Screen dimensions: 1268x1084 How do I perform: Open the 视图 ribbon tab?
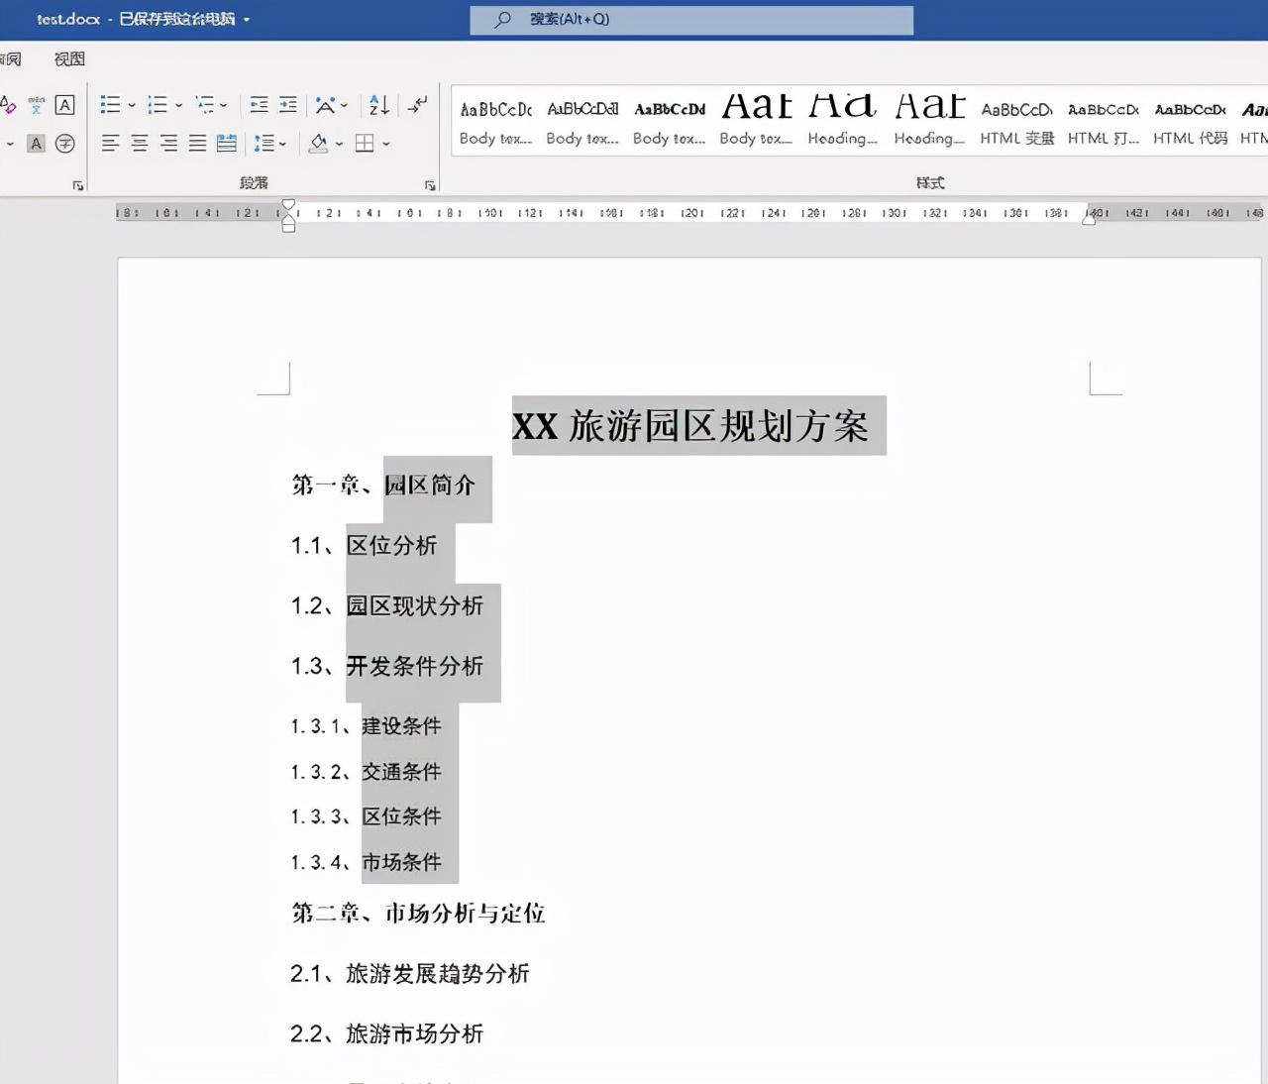(x=69, y=59)
